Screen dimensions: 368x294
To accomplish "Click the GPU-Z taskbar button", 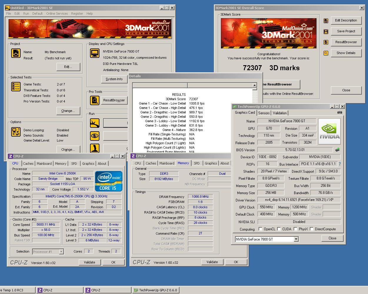I will point(156,290).
